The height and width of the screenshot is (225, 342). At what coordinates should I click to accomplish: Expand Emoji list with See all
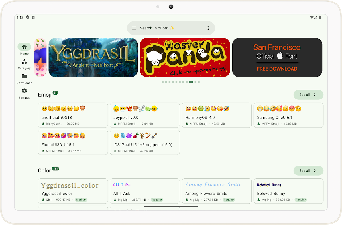[x=308, y=95]
